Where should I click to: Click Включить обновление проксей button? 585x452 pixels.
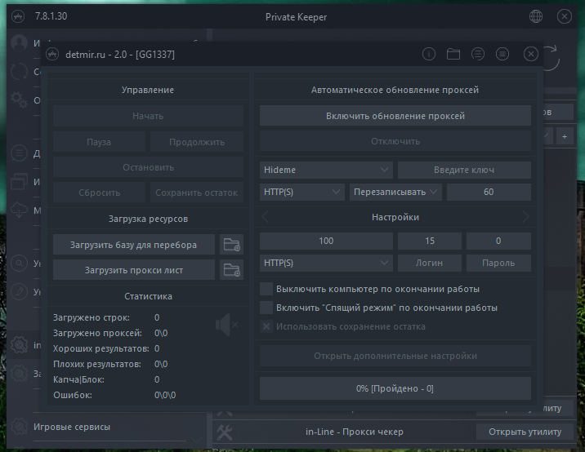pyautogui.click(x=395, y=116)
